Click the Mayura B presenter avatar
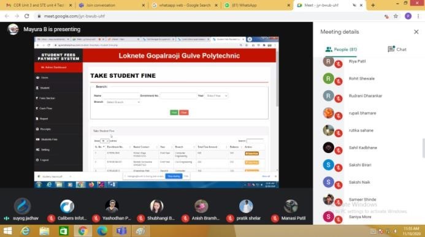Viewport: 425px width, 237px height. 13,29
